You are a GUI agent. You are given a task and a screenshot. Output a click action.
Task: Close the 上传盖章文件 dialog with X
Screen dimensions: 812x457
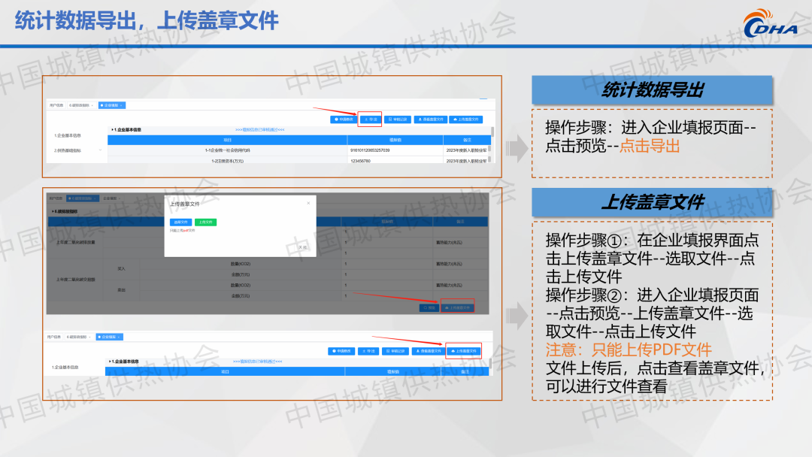pyautogui.click(x=308, y=203)
